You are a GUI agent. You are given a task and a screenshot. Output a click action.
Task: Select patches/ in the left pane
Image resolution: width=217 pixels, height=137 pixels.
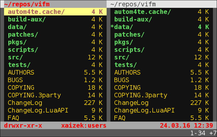(x=55, y=34)
